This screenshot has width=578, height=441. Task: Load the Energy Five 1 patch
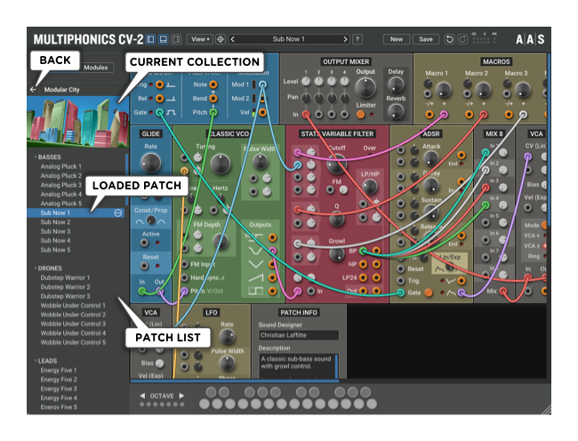(59, 370)
